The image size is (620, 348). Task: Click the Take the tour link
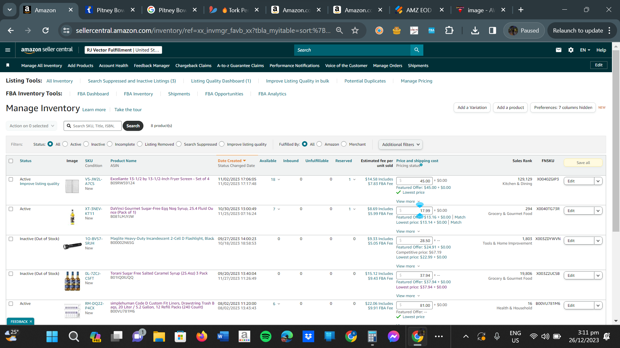(128, 110)
